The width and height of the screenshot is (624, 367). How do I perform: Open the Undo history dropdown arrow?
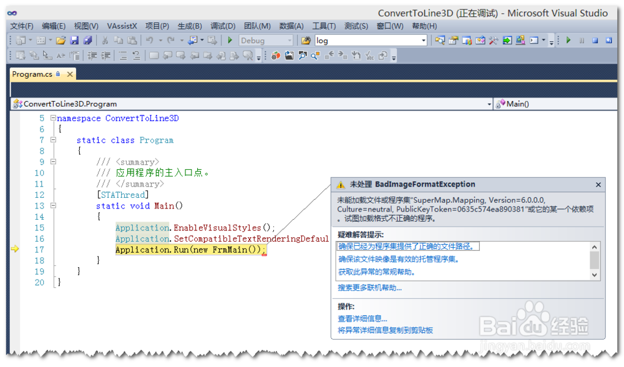[160, 40]
